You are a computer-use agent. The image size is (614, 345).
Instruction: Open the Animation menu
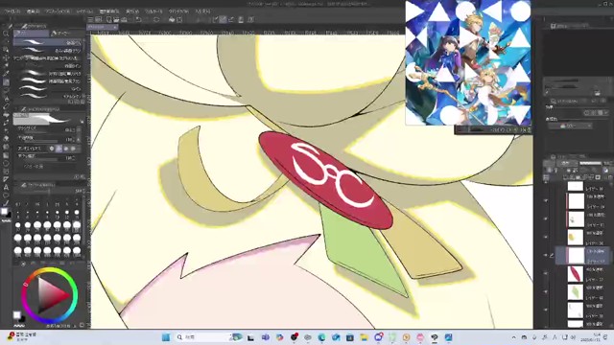click(x=58, y=11)
